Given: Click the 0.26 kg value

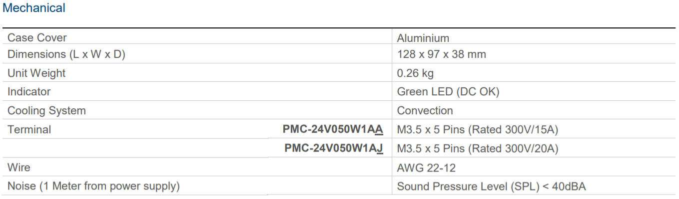Looking at the screenshot, I should [x=415, y=73].
